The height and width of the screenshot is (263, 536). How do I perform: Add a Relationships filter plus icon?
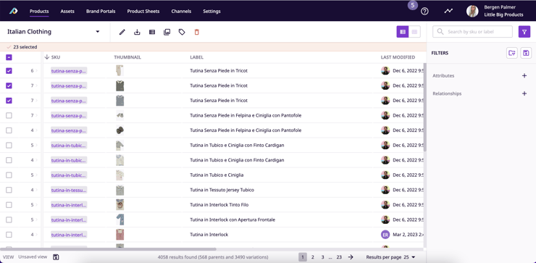click(x=524, y=93)
